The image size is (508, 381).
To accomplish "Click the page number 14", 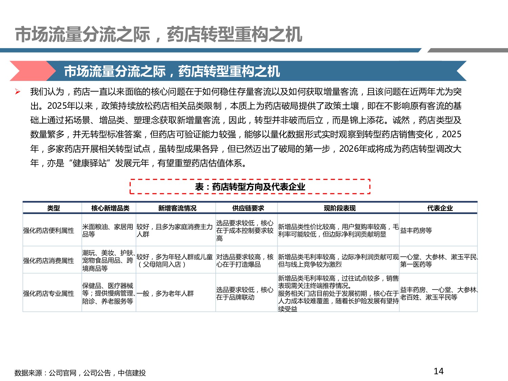I will click(439, 371).
